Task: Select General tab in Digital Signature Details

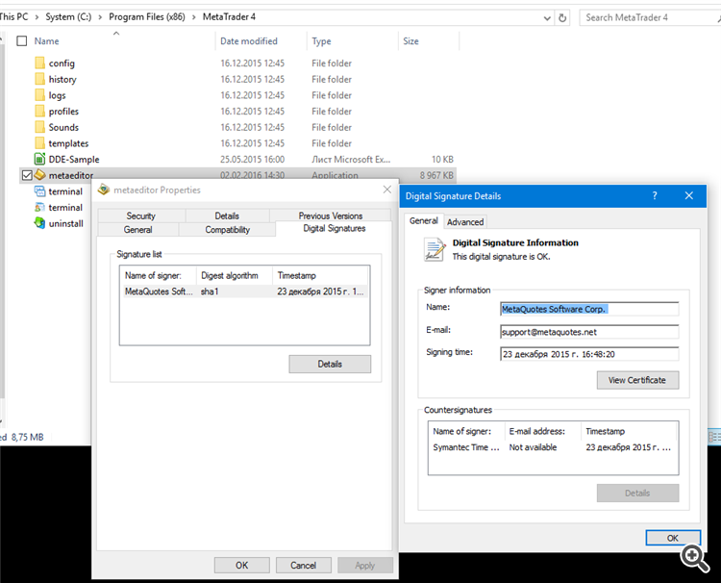Action: point(424,221)
